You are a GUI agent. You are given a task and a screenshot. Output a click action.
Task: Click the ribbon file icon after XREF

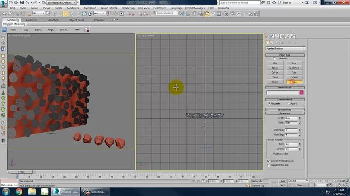pyautogui.click(x=87, y=30)
